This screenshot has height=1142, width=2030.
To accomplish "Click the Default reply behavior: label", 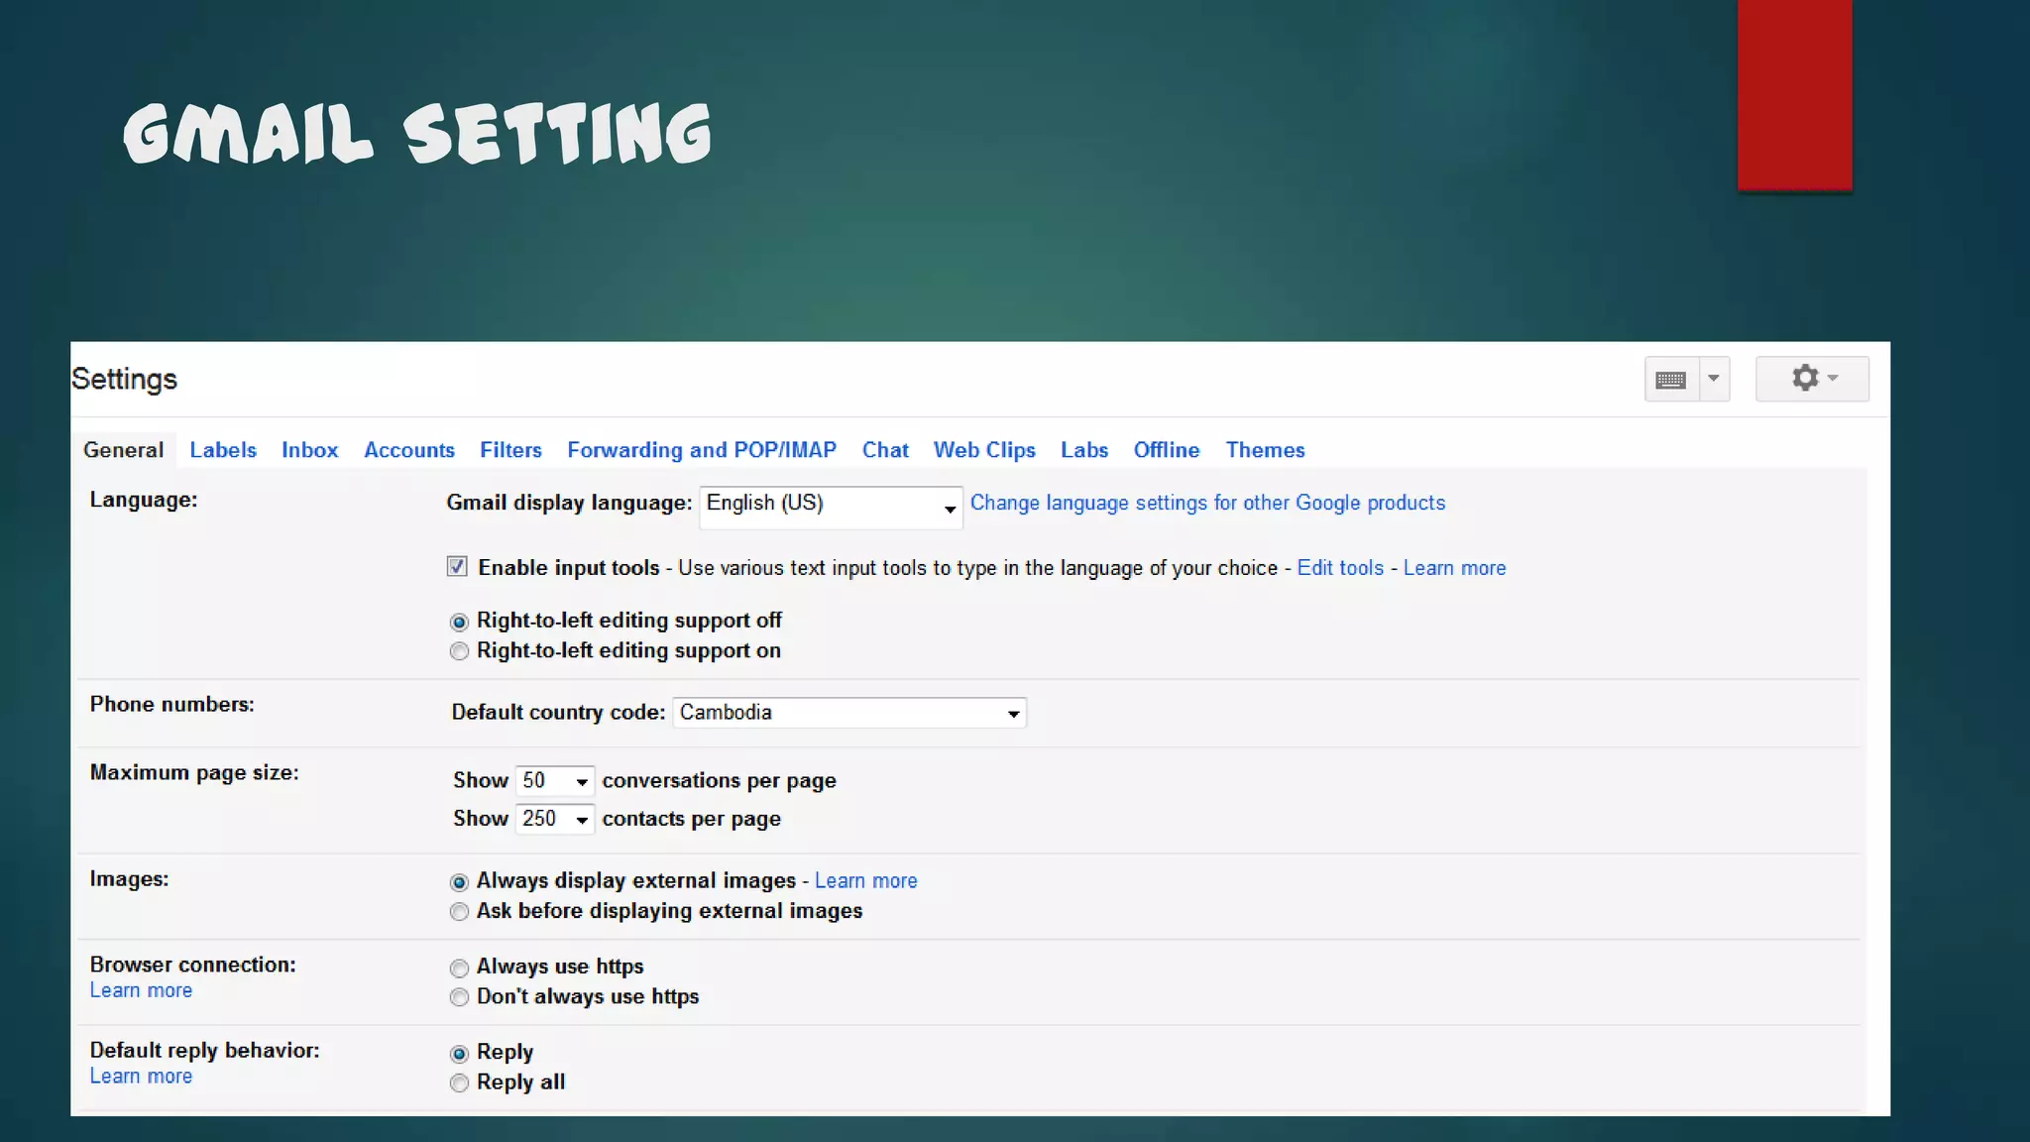I will [x=204, y=1050].
